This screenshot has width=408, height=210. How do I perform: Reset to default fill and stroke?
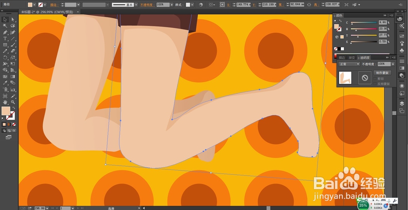point(3,118)
